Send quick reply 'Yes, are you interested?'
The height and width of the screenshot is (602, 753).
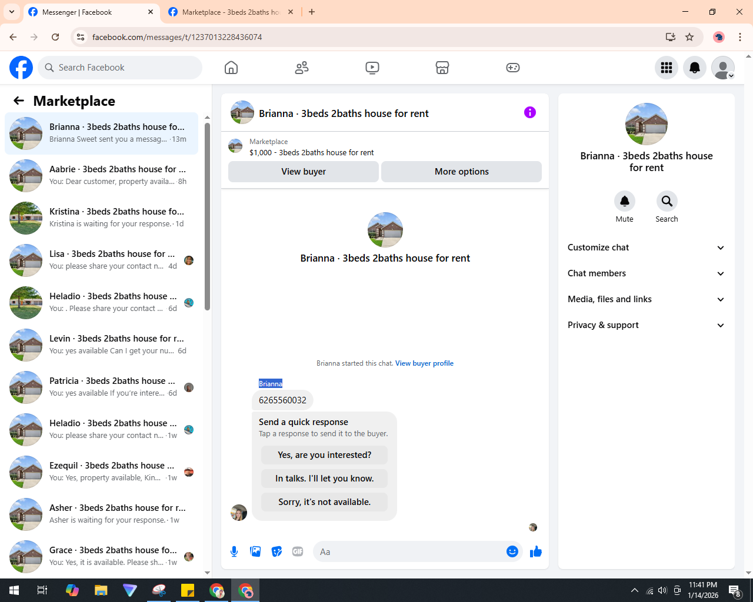(x=325, y=455)
